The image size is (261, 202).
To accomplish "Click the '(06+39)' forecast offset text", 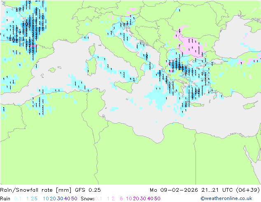I will tap(248, 190).
